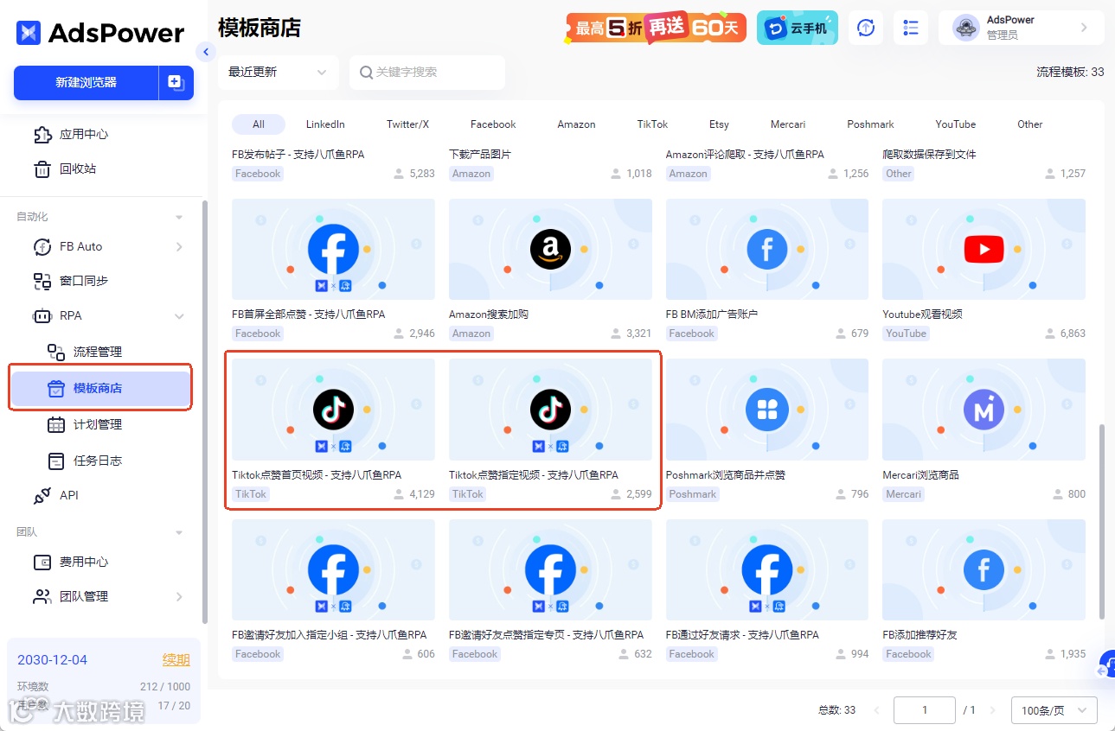
Task: Click the AdsPower account avatar
Action: click(965, 28)
